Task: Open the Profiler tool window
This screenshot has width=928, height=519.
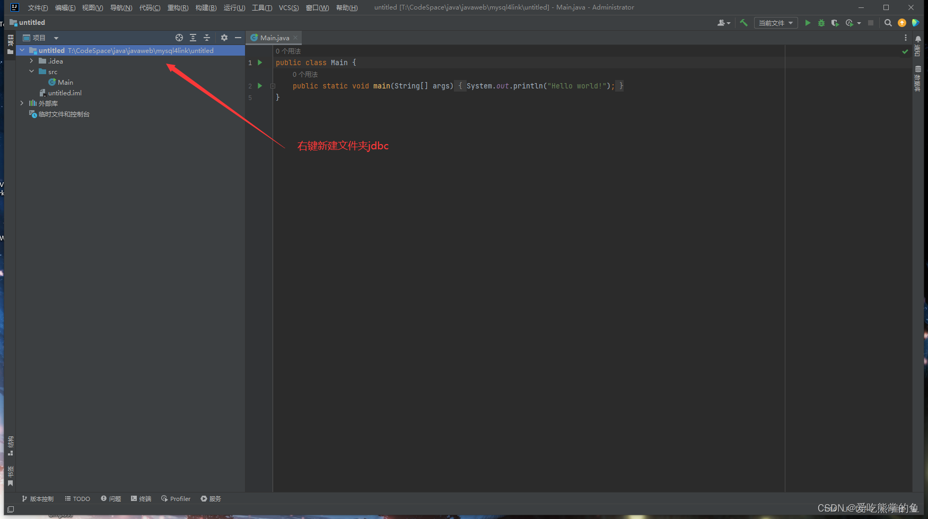Action: 176,498
